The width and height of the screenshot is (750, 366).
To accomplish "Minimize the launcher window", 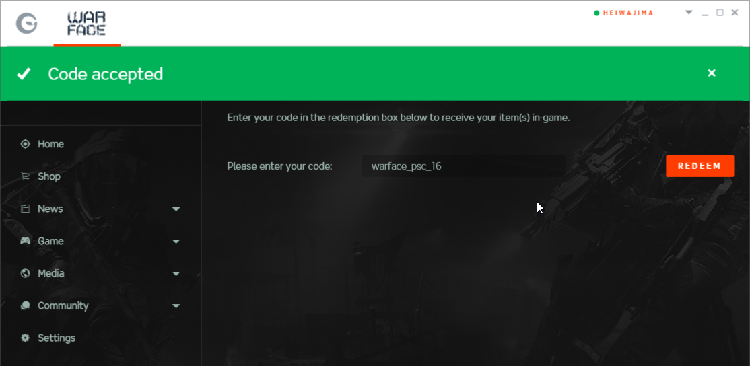I will pyautogui.click(x=705, y=13).
